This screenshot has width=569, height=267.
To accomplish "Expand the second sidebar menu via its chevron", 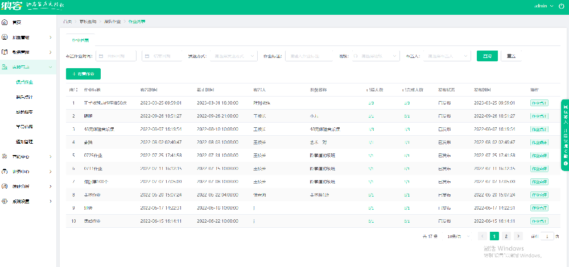I will click(51, 37).
